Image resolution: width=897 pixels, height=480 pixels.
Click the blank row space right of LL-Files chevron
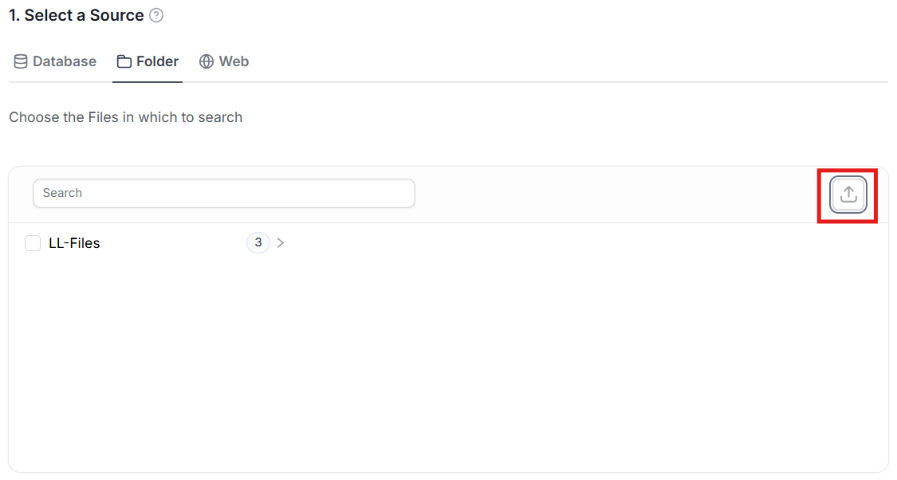(x=558, y=243)
